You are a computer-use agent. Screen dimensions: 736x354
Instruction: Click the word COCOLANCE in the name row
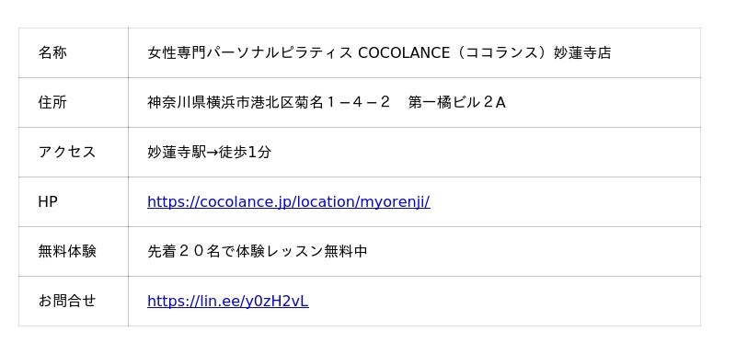(404, 52)
